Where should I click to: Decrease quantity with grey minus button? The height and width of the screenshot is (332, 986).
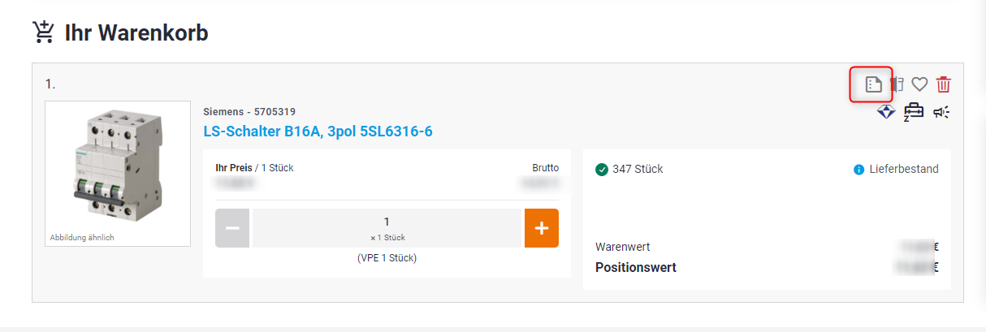(232, 228)
